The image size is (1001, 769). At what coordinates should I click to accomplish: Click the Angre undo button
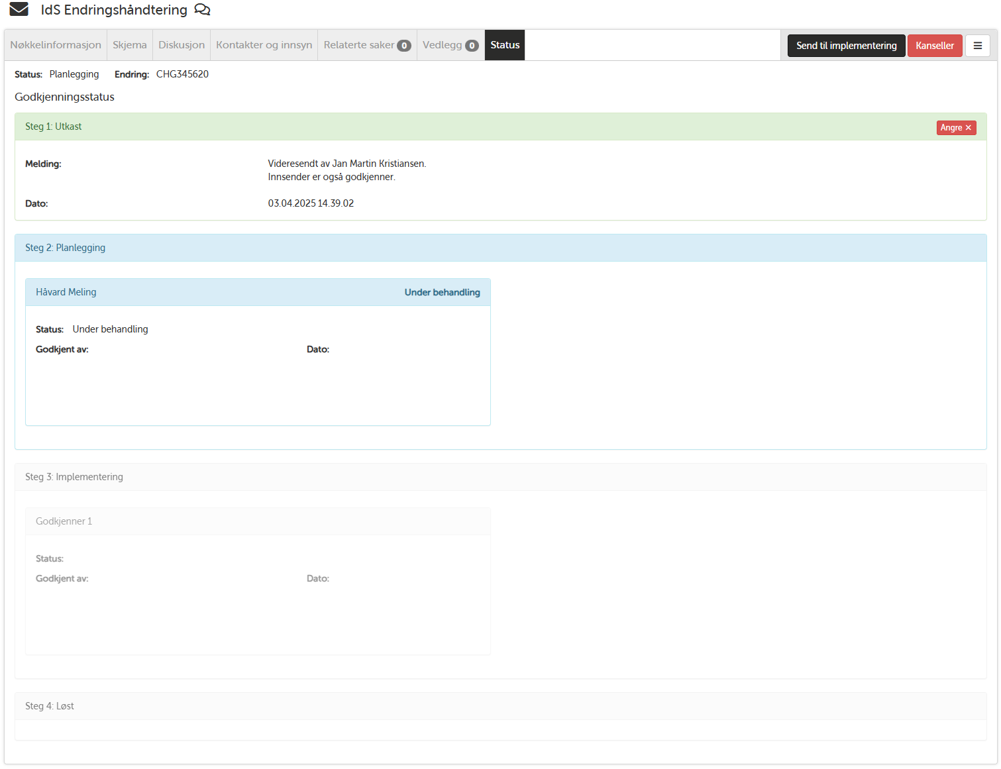(955, 128)
